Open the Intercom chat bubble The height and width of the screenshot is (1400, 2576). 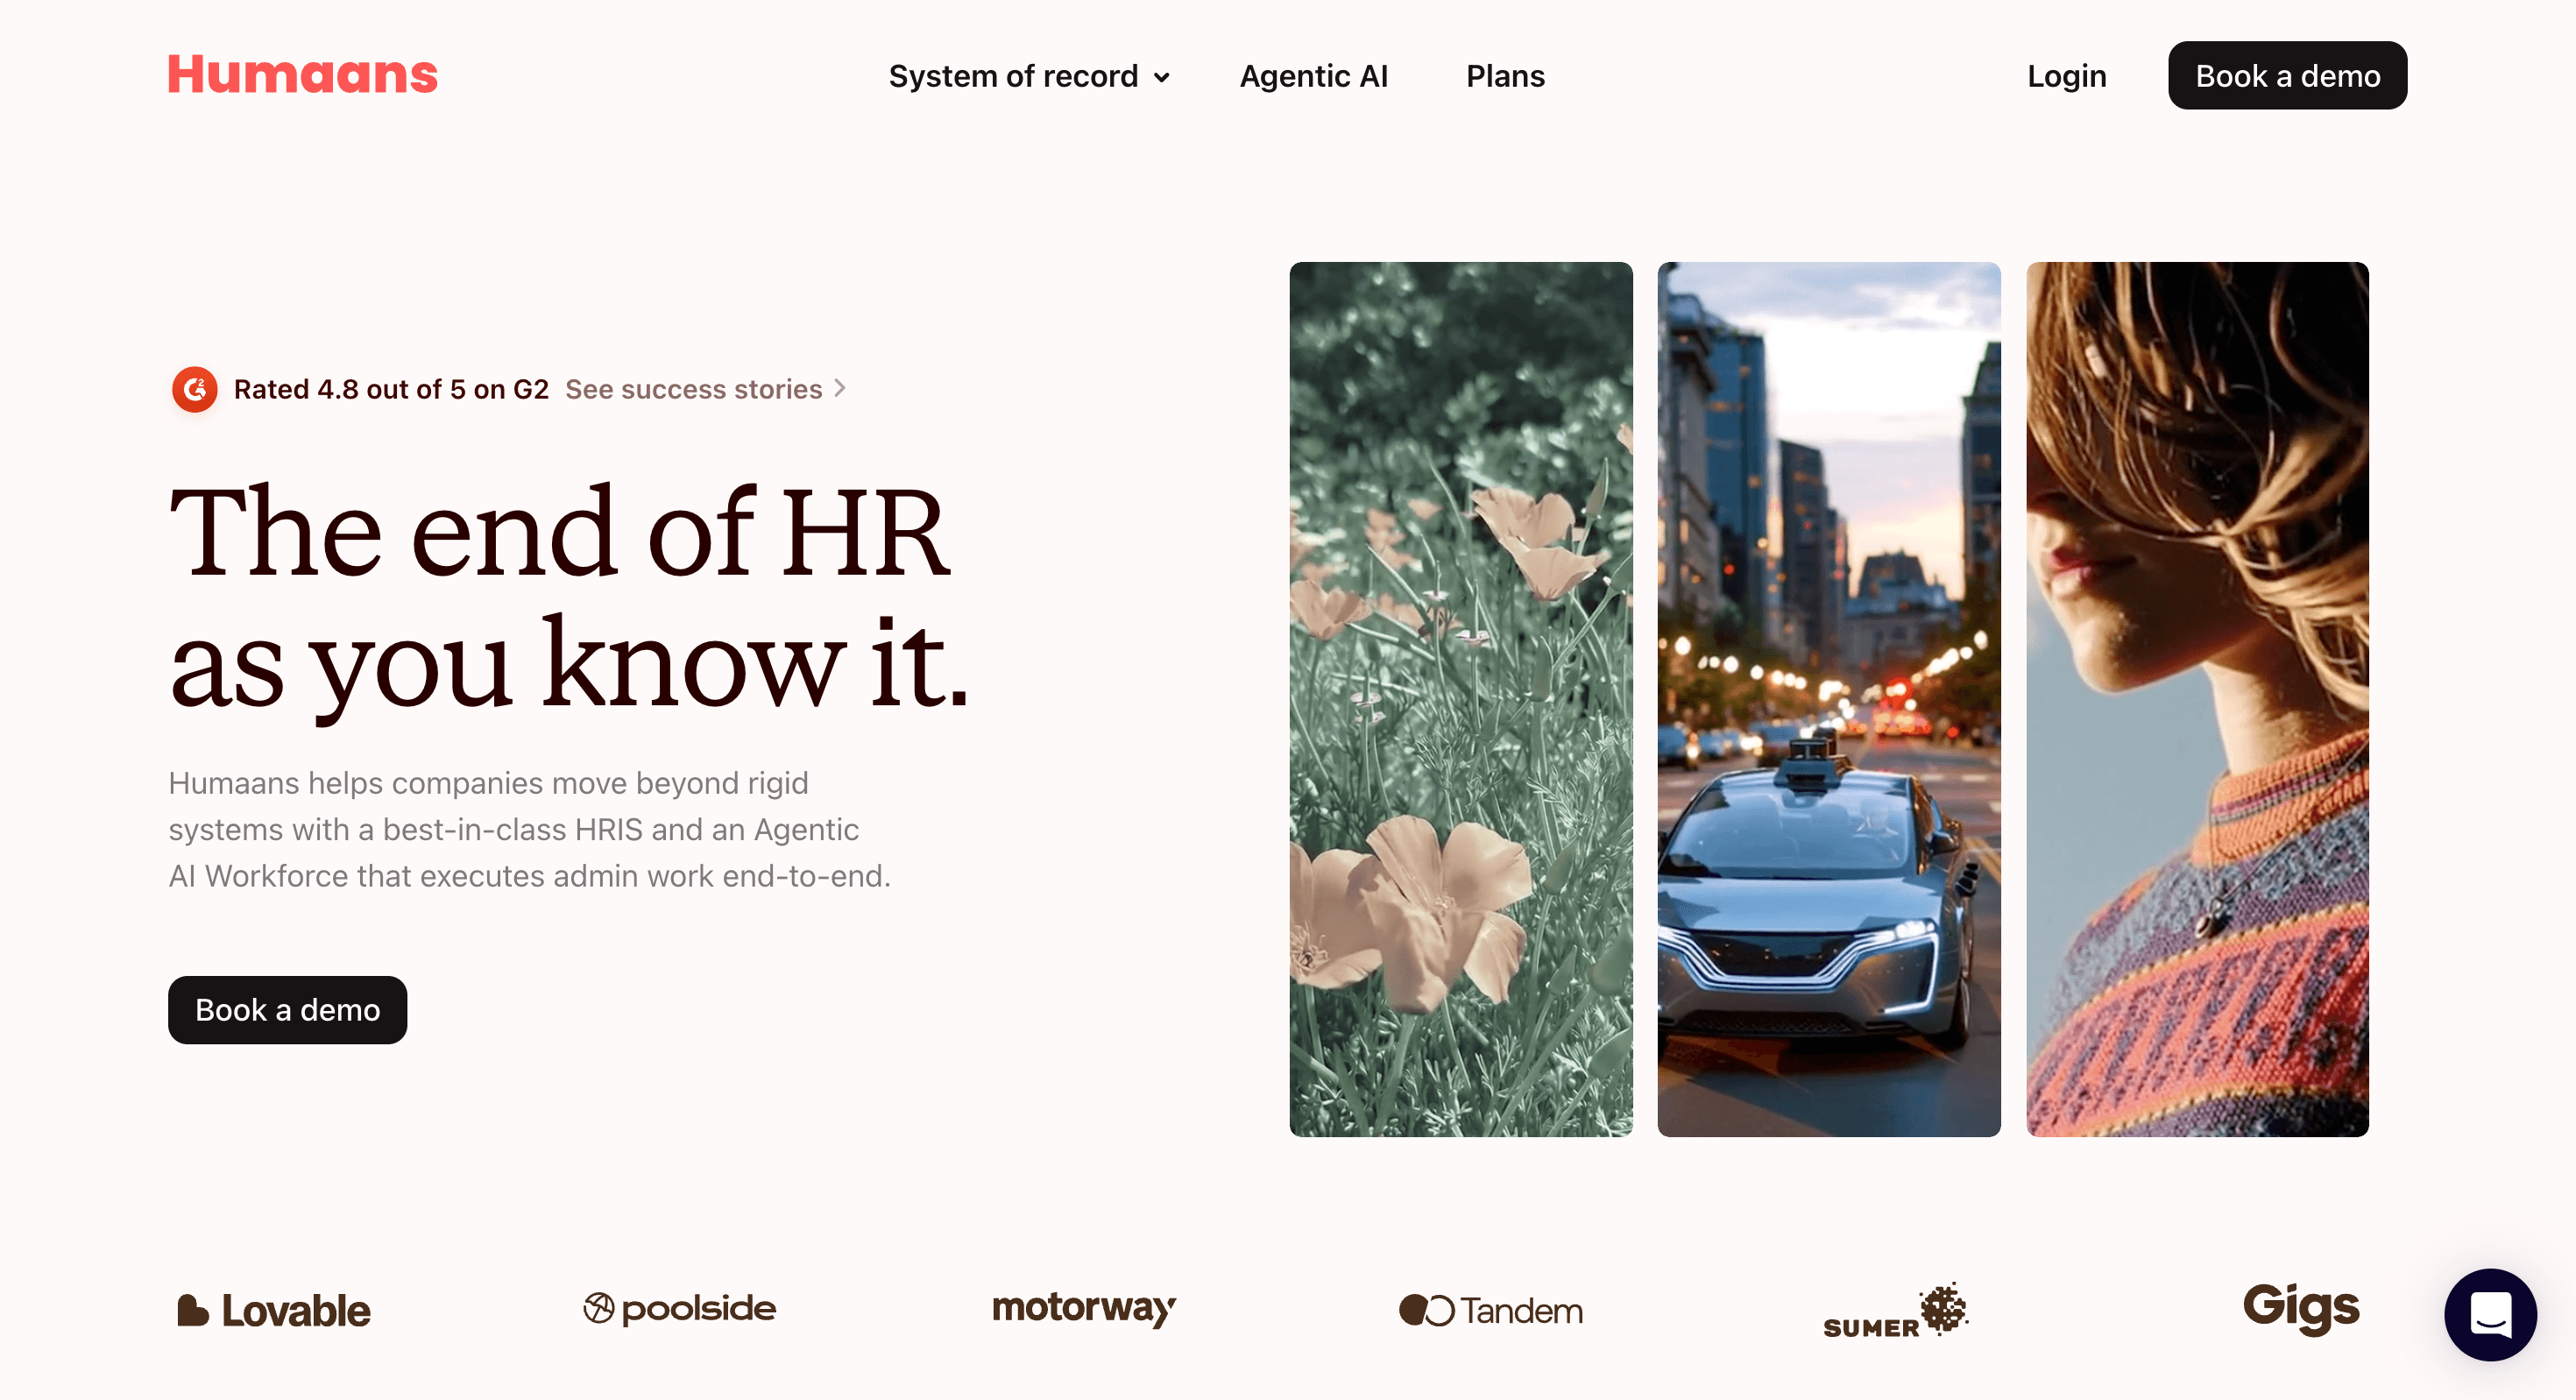(x=2490, y=1314)
